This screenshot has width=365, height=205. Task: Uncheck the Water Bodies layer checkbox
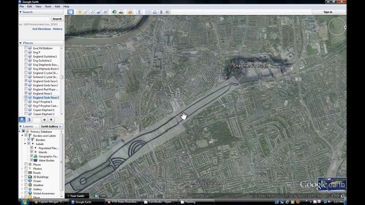click(31, 160)
